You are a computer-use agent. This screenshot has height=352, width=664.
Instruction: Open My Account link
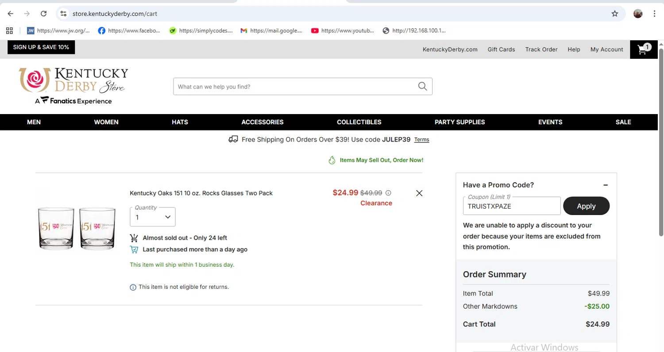tap(606, 50)
